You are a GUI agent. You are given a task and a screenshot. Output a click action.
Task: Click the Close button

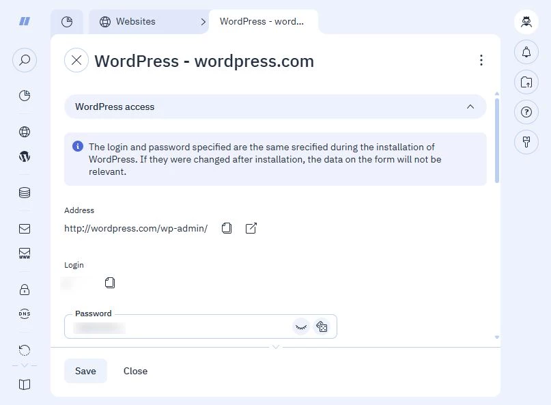[136, 371]
